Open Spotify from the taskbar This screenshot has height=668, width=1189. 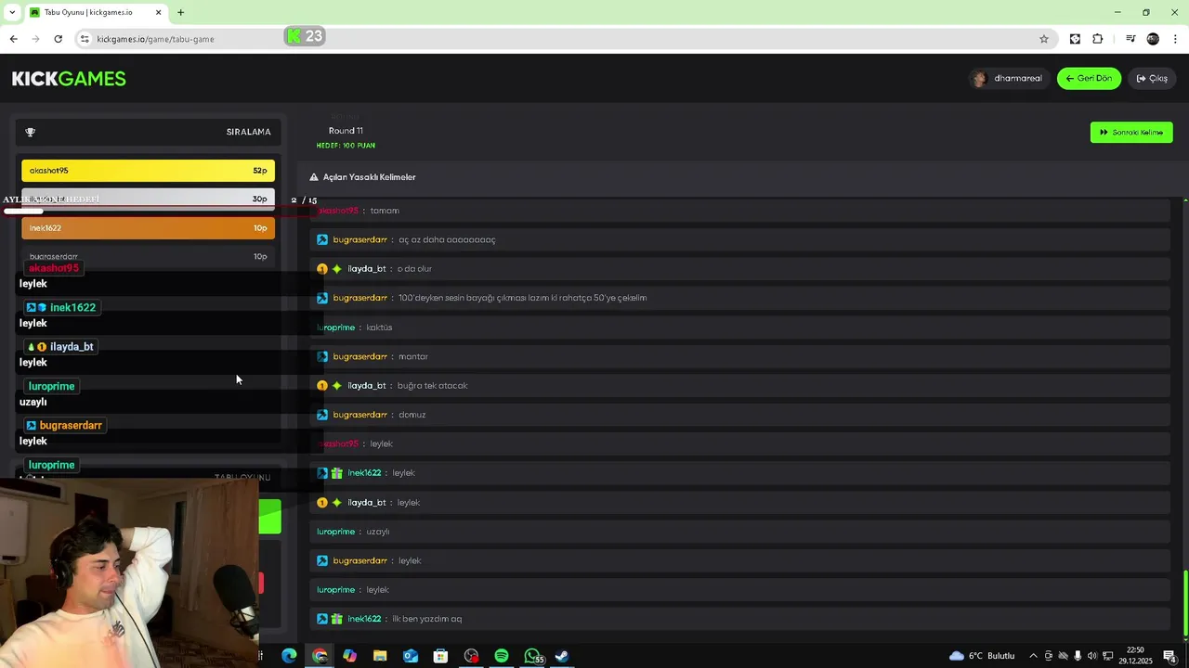click(502, 656)
